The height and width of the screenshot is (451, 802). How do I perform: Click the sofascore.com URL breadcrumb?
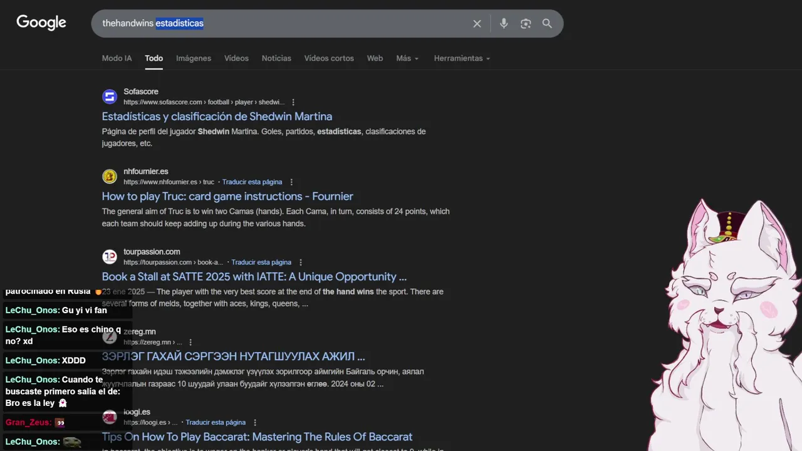204,102
